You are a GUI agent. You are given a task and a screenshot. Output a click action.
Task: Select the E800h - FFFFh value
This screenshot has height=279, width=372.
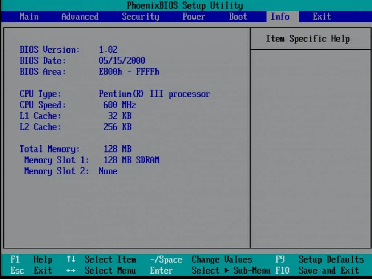pos(129,72)
